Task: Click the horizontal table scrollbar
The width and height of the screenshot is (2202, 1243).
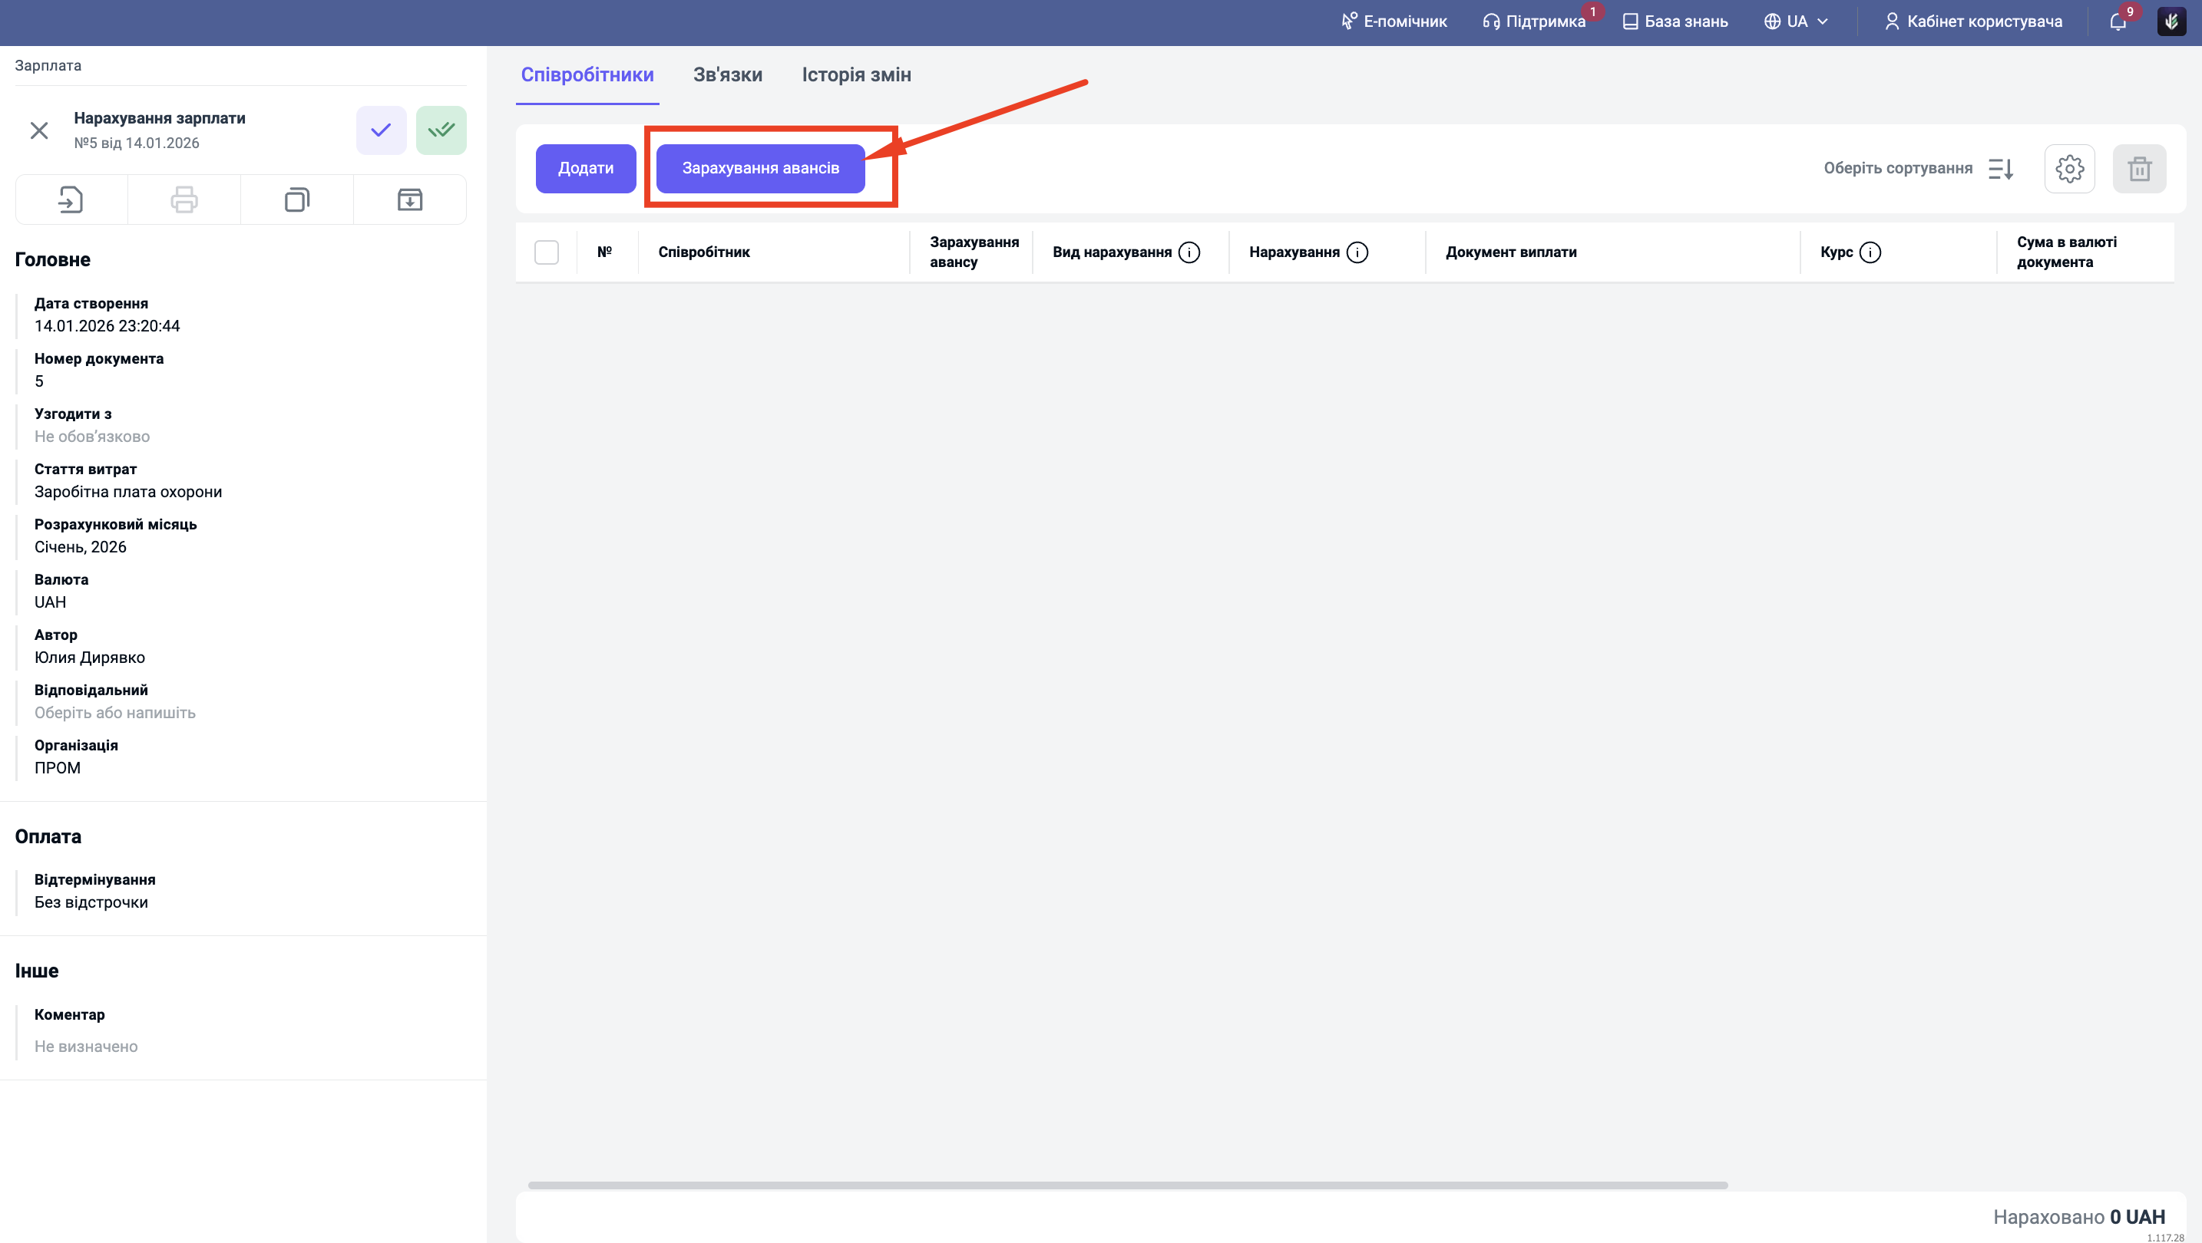Action: click(1126, 1185)
